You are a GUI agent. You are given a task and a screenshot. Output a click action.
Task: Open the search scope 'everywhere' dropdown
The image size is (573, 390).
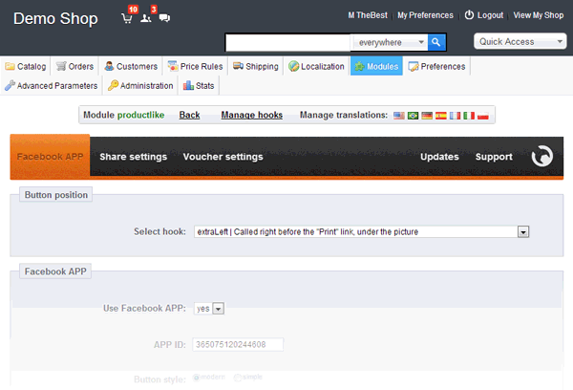coord(389,43)
